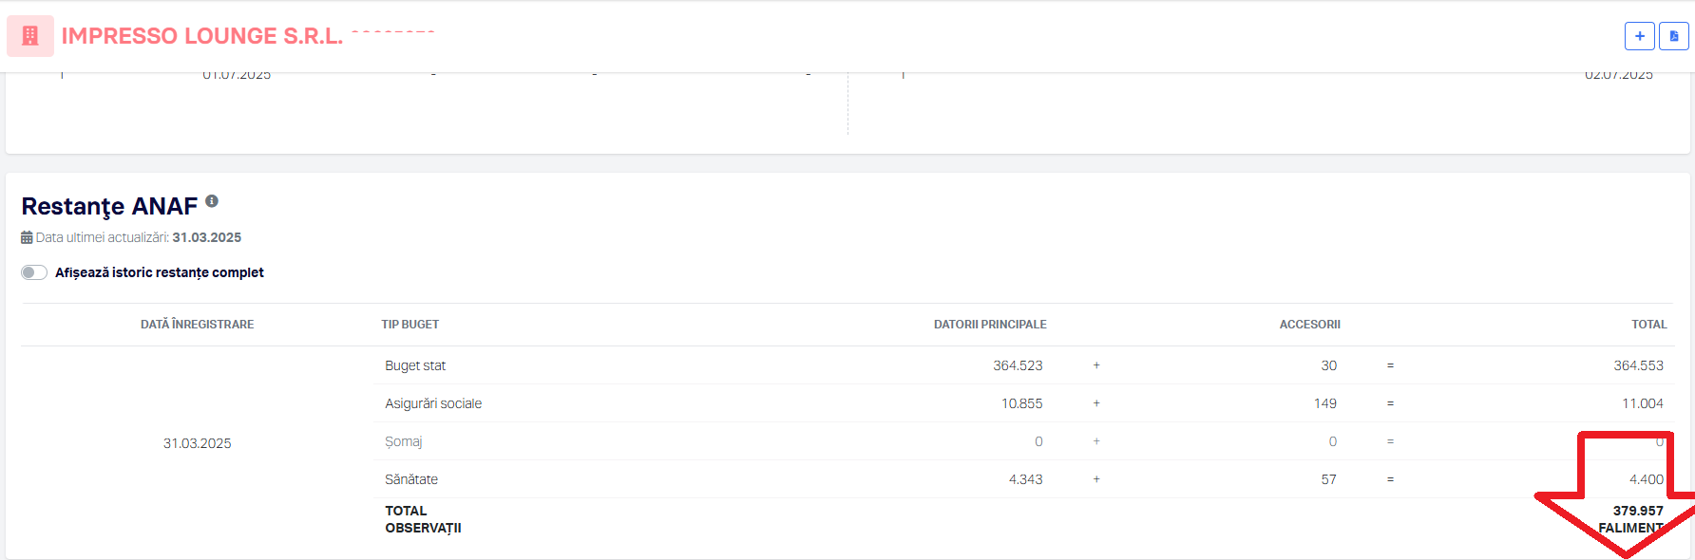Click the 'Afișează istoric restanțe complet' label
This screenshot has height=560, width=1695.
(x=159, y=272)
